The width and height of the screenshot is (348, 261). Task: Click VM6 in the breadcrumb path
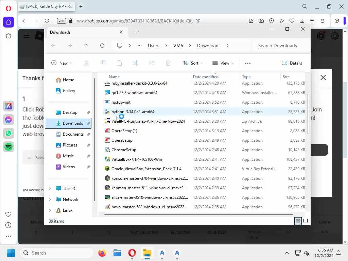tap(178, 46)
